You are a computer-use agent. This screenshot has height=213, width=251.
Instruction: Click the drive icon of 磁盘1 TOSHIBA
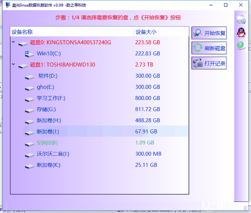click(x=23, y=66)
